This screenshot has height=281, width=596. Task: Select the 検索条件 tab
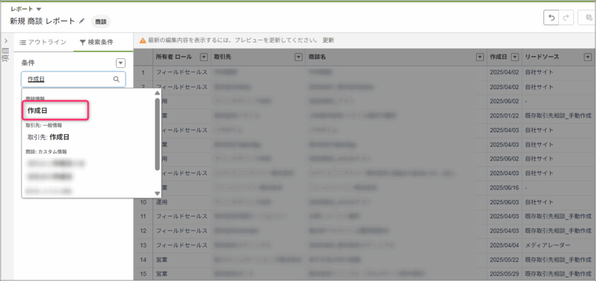click(x=97, y=42)
